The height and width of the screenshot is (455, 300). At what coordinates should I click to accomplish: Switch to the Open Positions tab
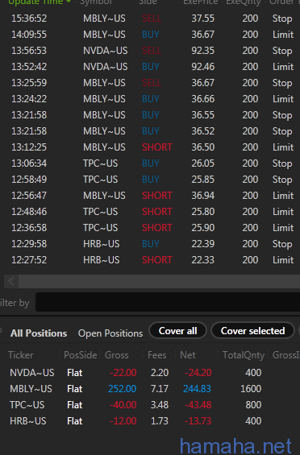click(110, 333)
